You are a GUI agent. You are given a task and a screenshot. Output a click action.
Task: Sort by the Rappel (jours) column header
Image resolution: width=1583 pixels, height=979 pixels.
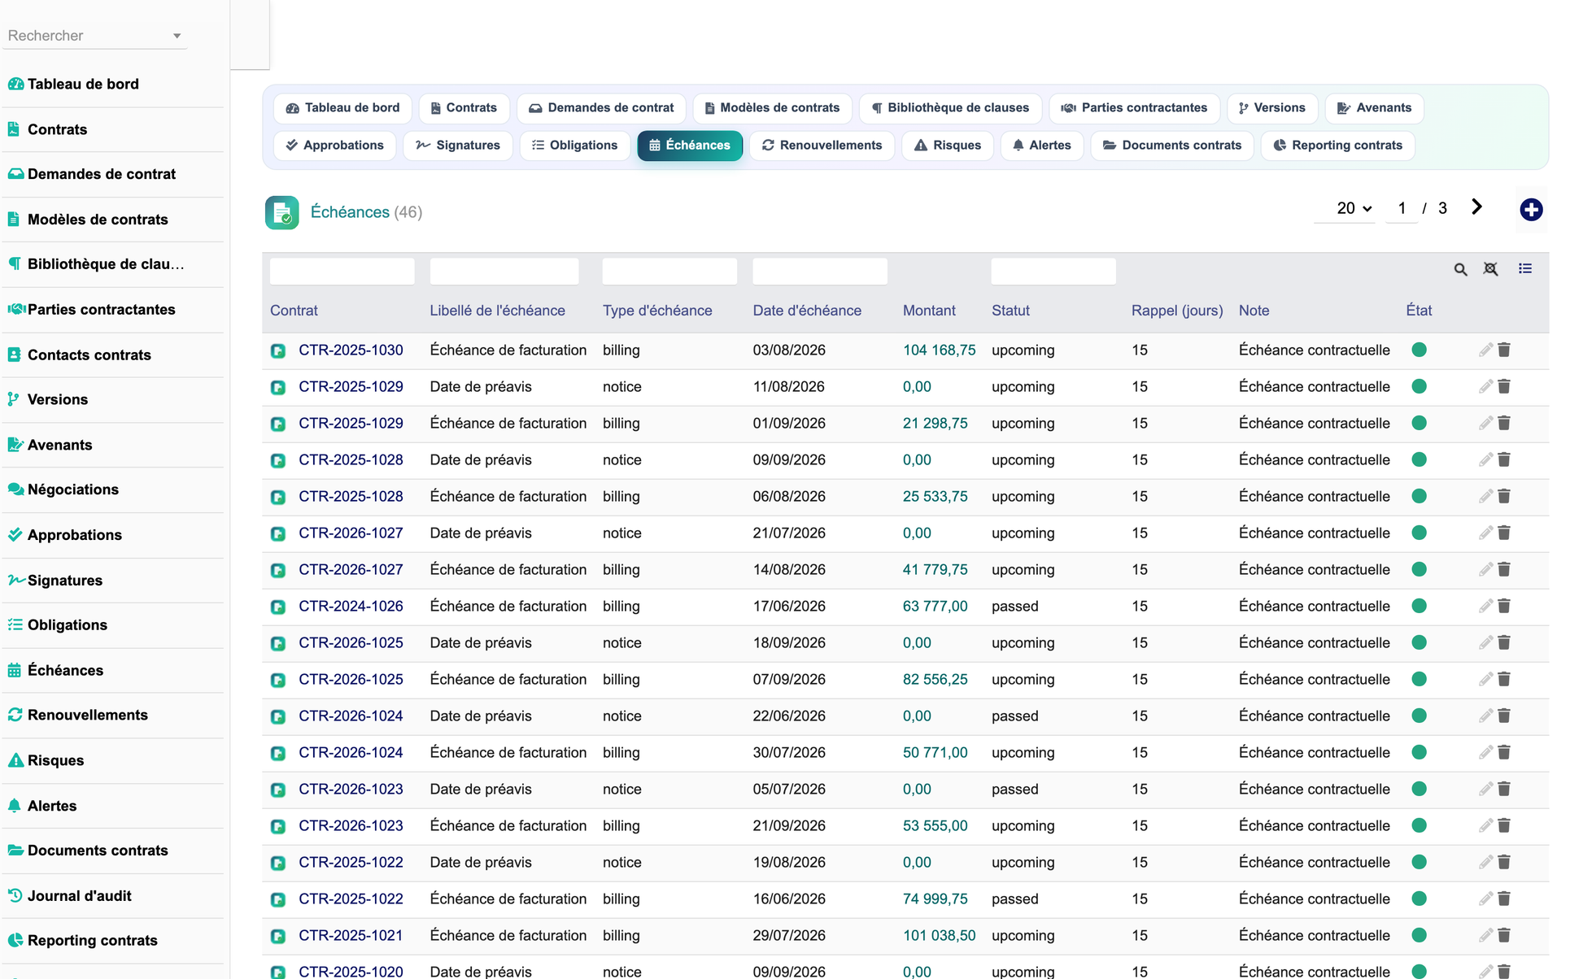click(x=1177, y=311)
